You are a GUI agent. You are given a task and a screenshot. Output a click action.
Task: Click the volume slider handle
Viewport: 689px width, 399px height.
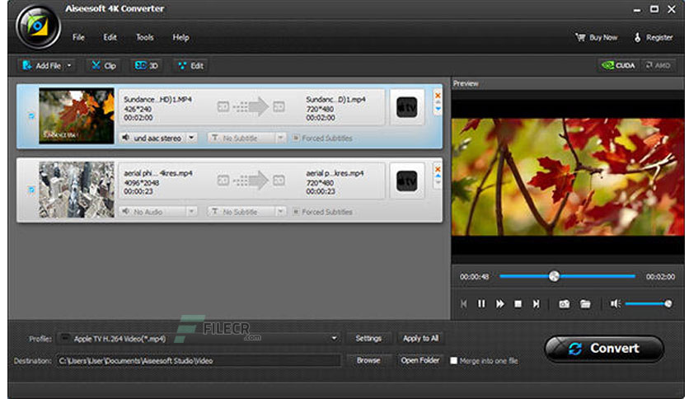pyautogui.click(x=668, y=303)
